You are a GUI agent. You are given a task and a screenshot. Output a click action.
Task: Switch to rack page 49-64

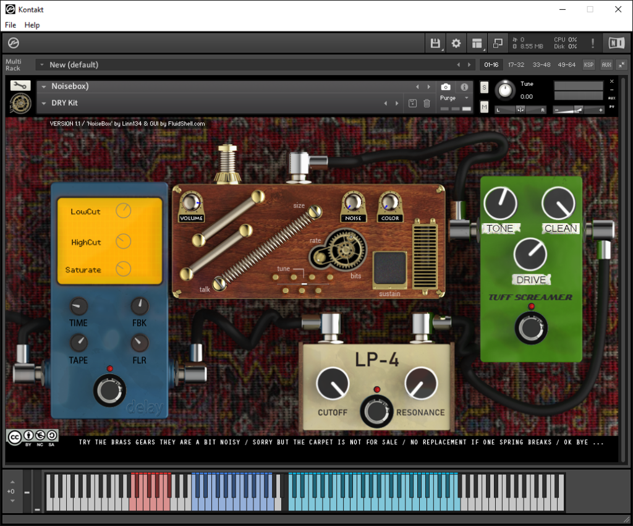click(x=566, y=64)
